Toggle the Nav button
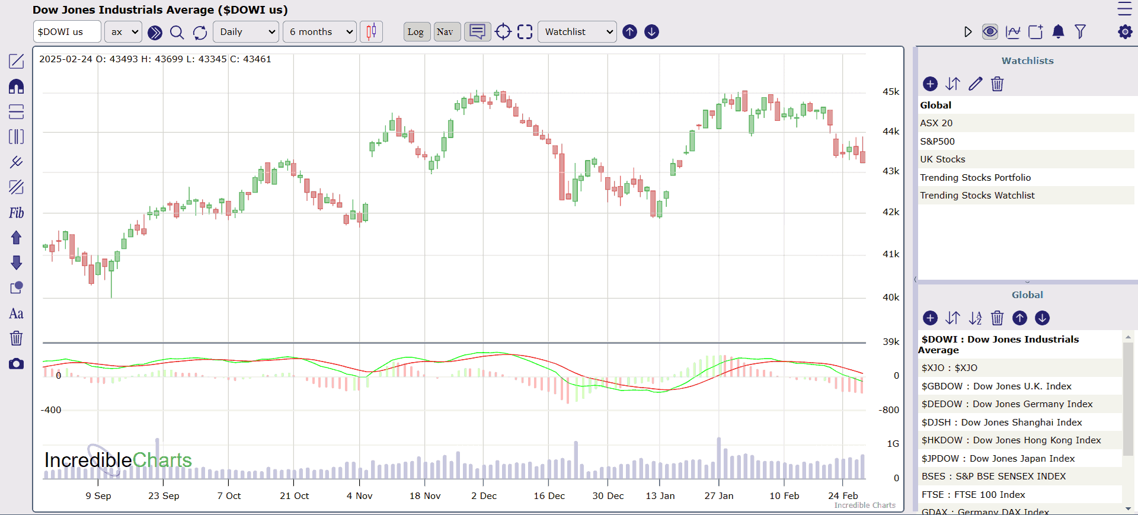This screenshot has height=515, width=1138. pyautogui.click(x=447, y=31)
